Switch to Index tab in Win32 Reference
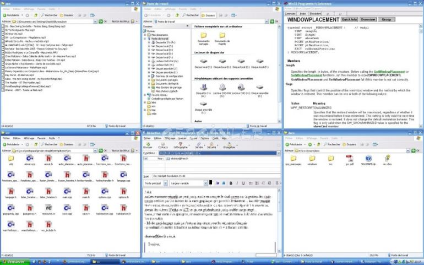 click(303, 14)
